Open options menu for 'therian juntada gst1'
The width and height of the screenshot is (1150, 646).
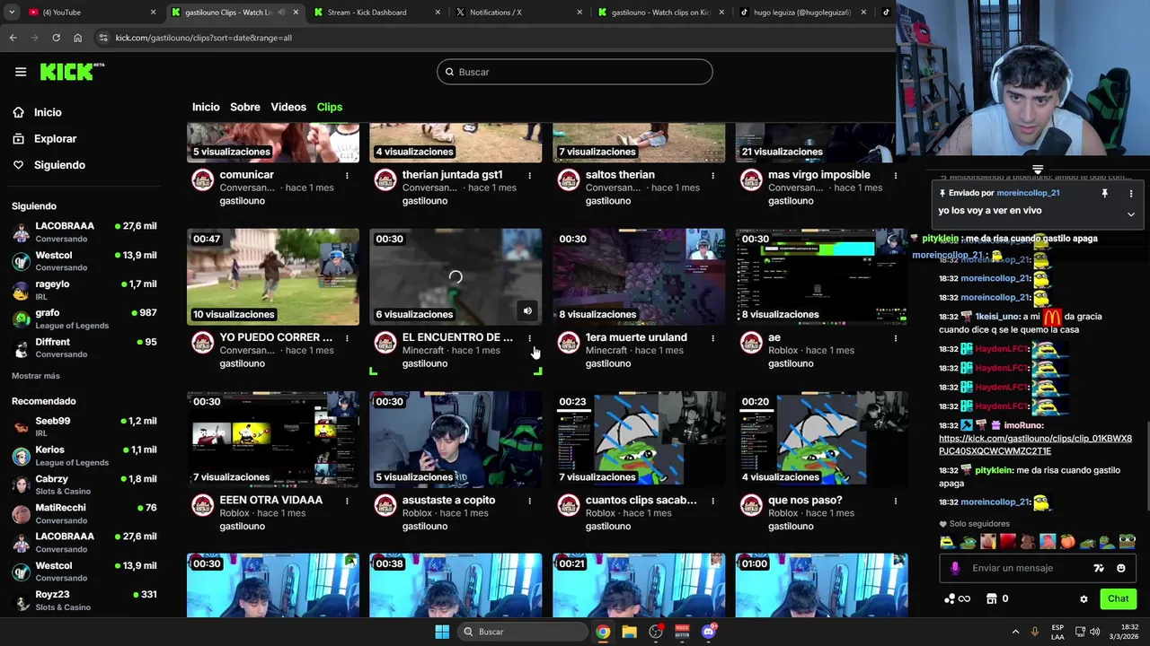[529, 176]
